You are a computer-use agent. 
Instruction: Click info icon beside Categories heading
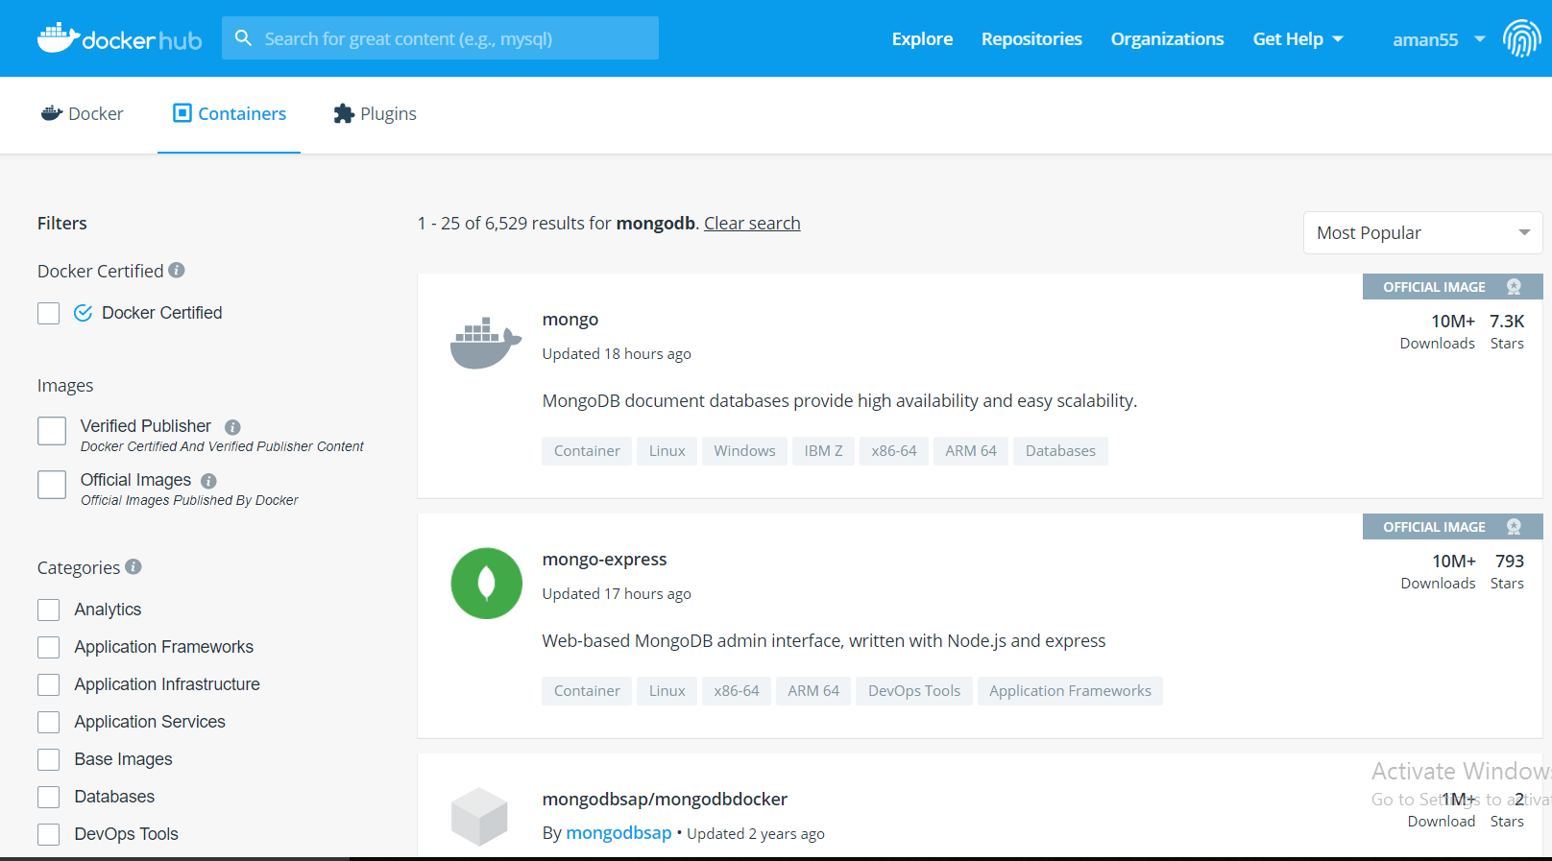(x=133, y=566)
